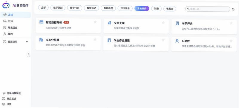
Task: Click the 发现 compass icon
Action: (5, 15)
